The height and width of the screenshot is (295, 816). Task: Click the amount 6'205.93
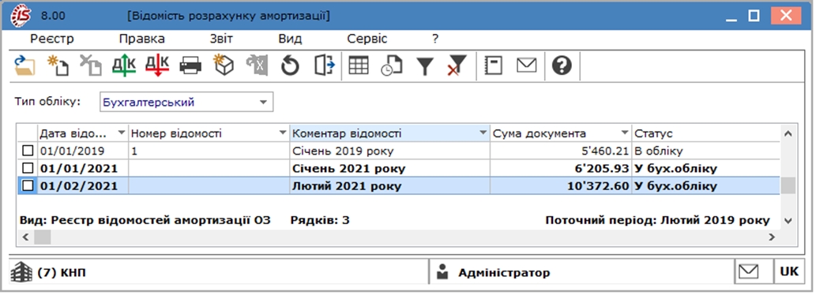[x=602, y=168]
